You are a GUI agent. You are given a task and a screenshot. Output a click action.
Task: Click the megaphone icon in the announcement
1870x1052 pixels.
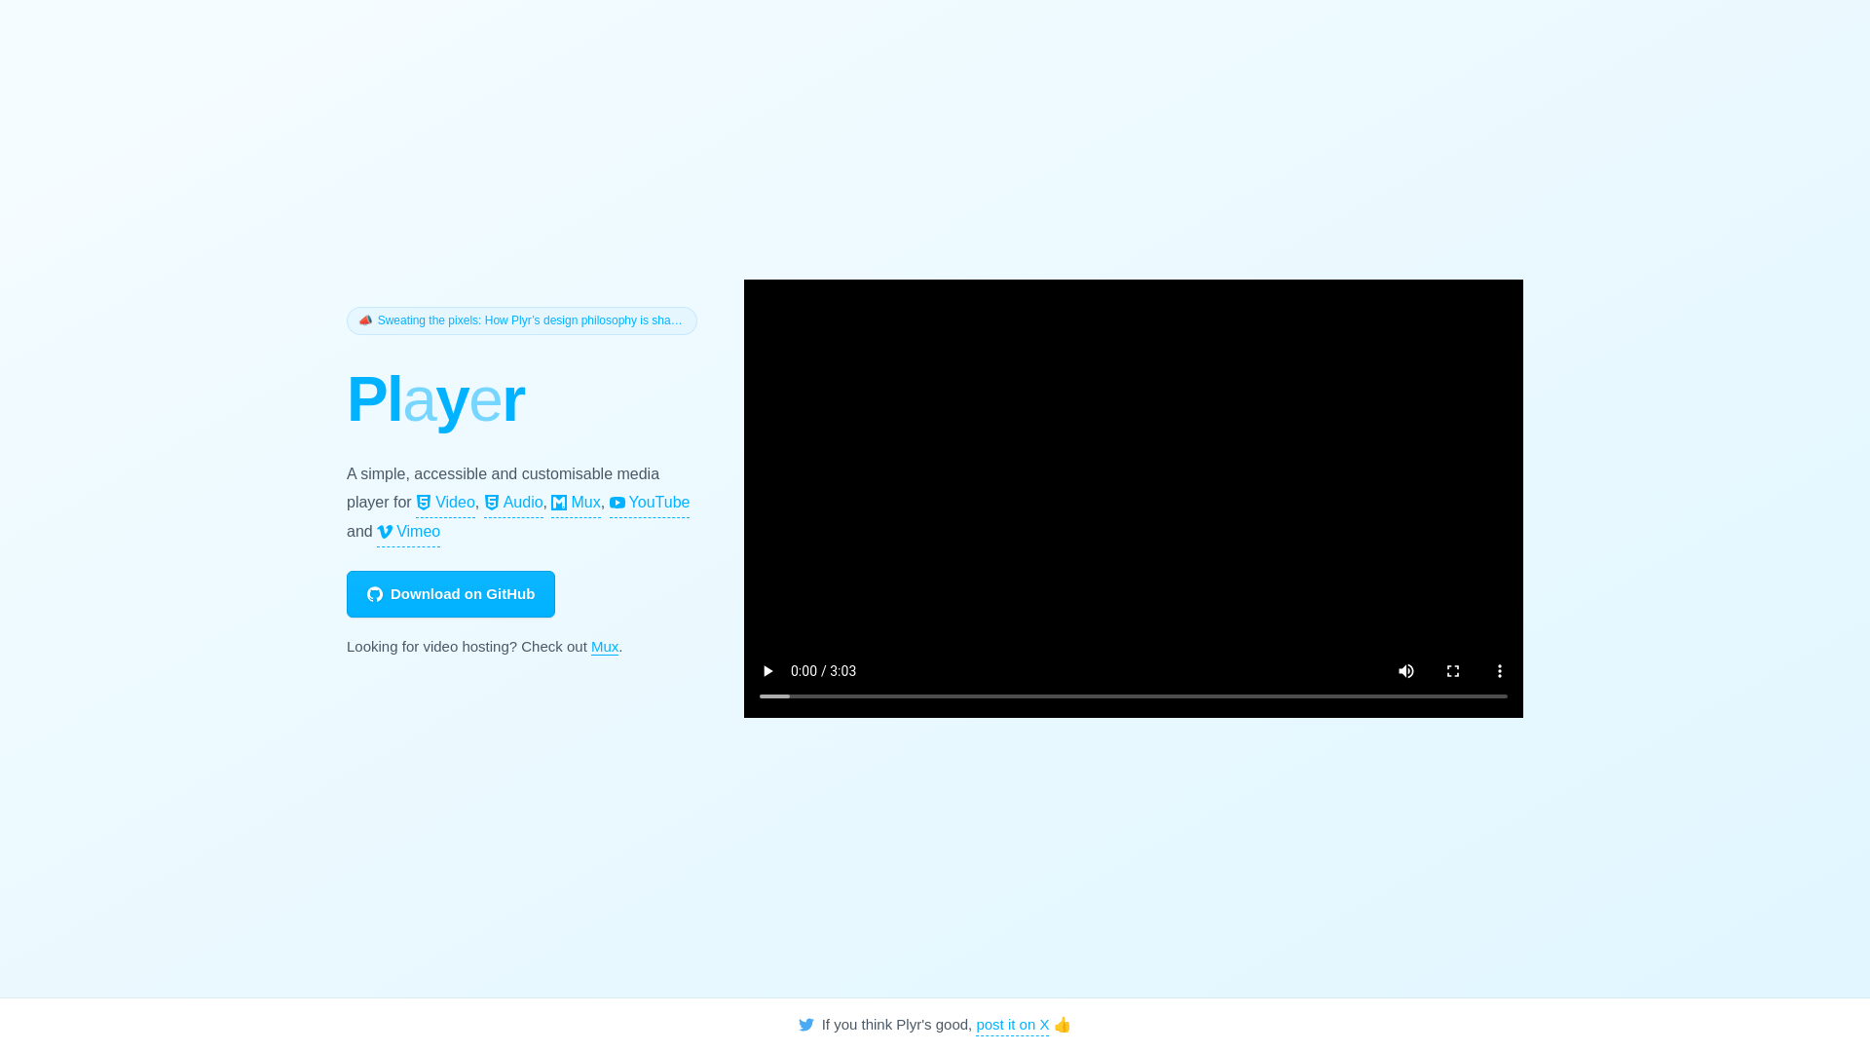365,320
